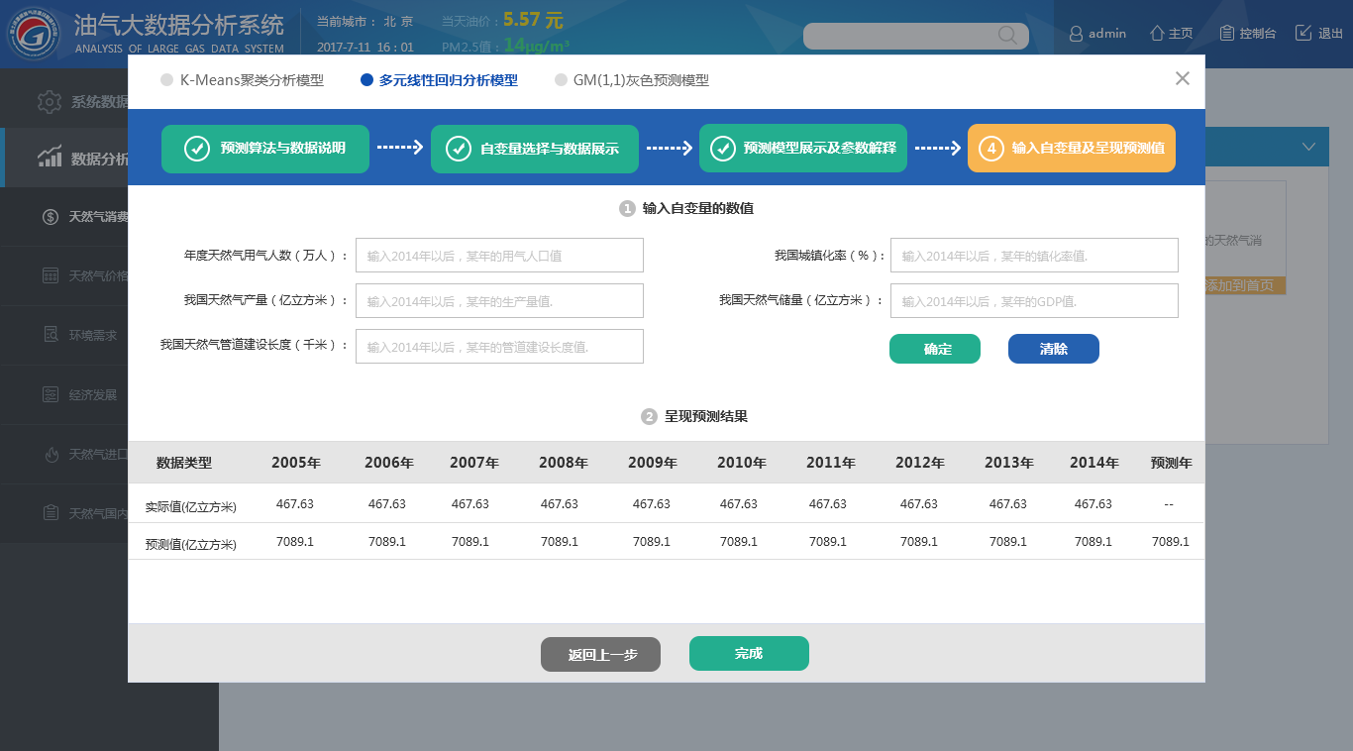Go to step 预测模型展示及参数解释
The height and width of the screenshot is (751, 1353).
pyautogui.click(x=803, y=149)
